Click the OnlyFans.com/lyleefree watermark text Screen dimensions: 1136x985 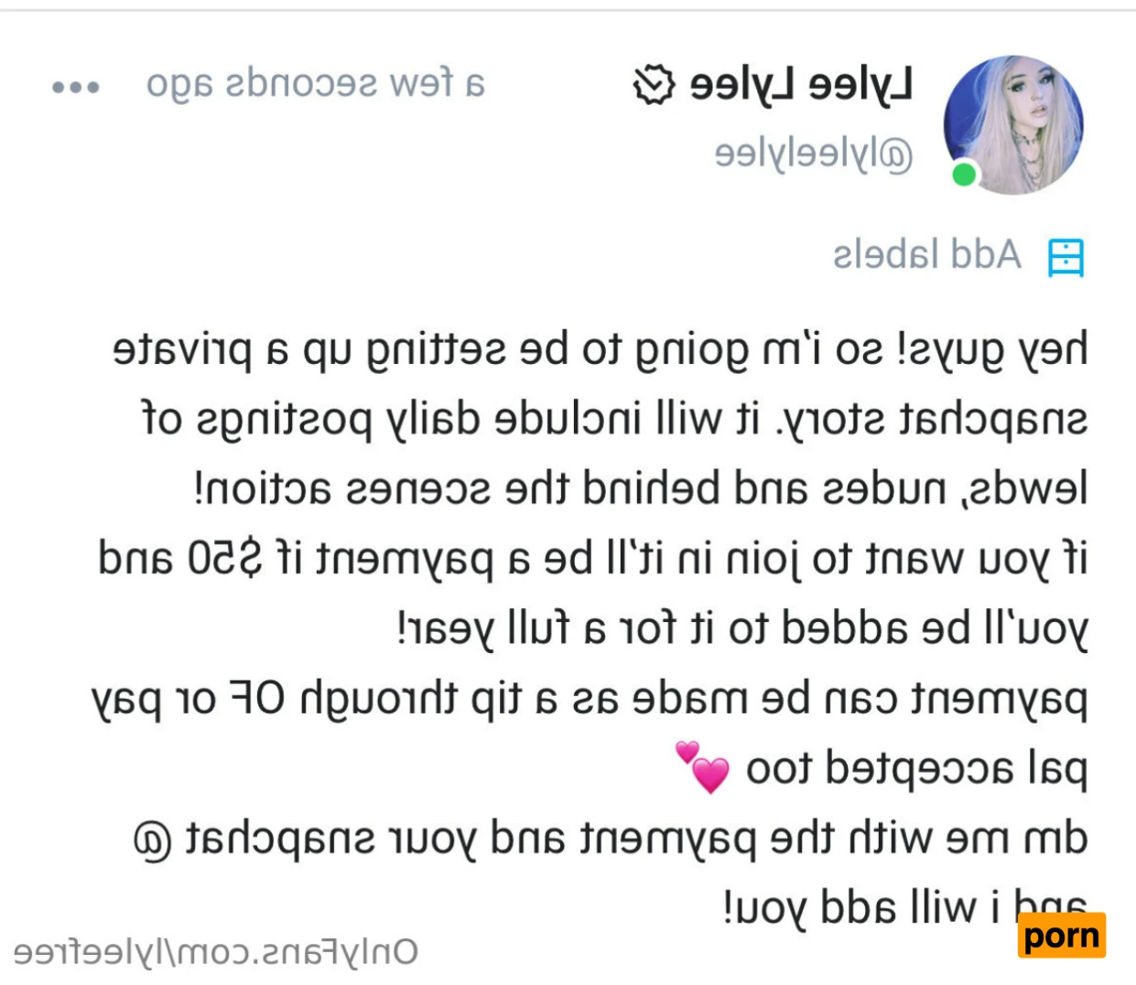(x=216, y=952)
